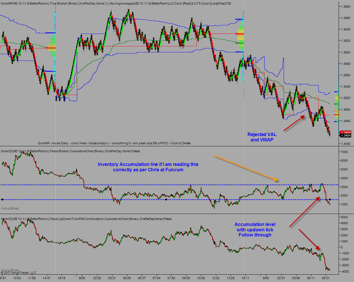Click the 1.3440 price axis label
This screenshot has width=354, height=282.
(x=345, y=144)
